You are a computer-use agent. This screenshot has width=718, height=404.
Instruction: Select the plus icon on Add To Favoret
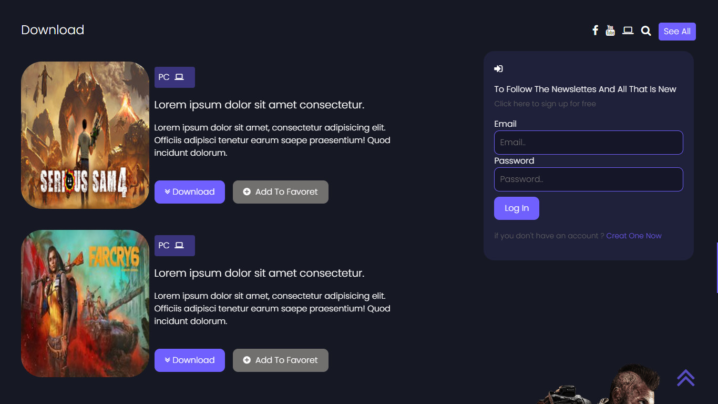248,191
